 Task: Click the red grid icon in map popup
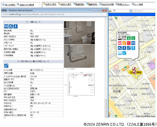click(129, 43)
